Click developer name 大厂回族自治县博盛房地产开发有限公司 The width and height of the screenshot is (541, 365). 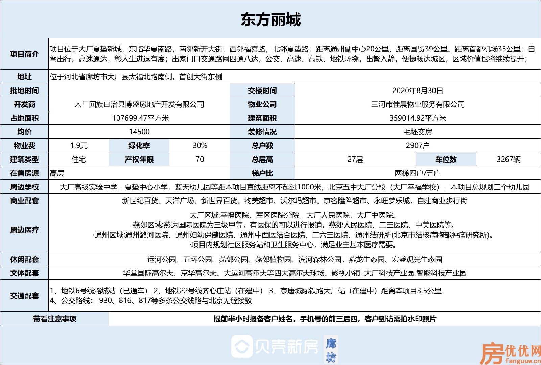[x=139, y=104]
